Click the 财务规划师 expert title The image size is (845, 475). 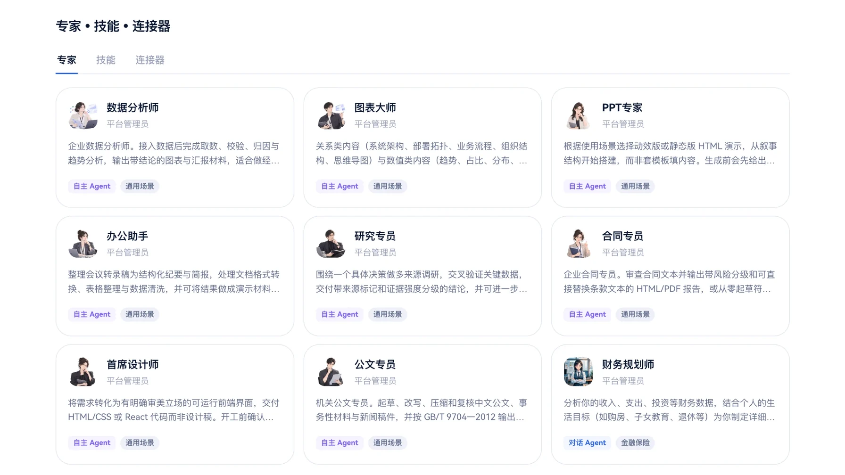628,365
